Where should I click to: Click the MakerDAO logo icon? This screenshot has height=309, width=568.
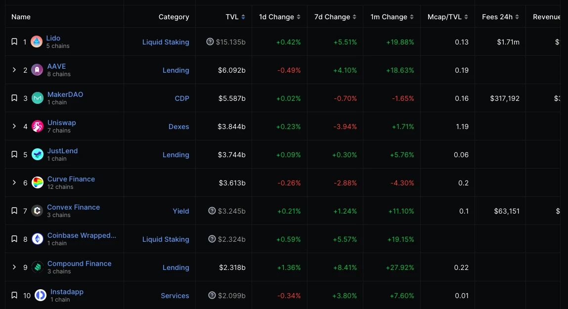coord(38,98)
